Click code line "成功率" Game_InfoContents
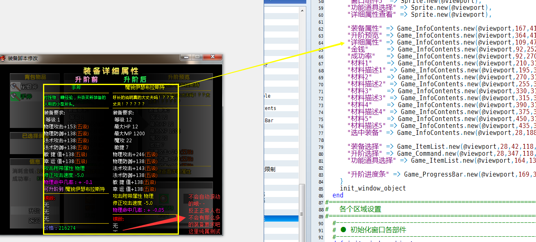Viewport: 536px width, 242px height. 441,56
